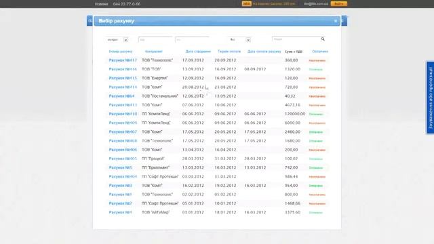Click the search magnifier icon
The width and height of the screenshot is (434, 244).
(x=323, y=39)
